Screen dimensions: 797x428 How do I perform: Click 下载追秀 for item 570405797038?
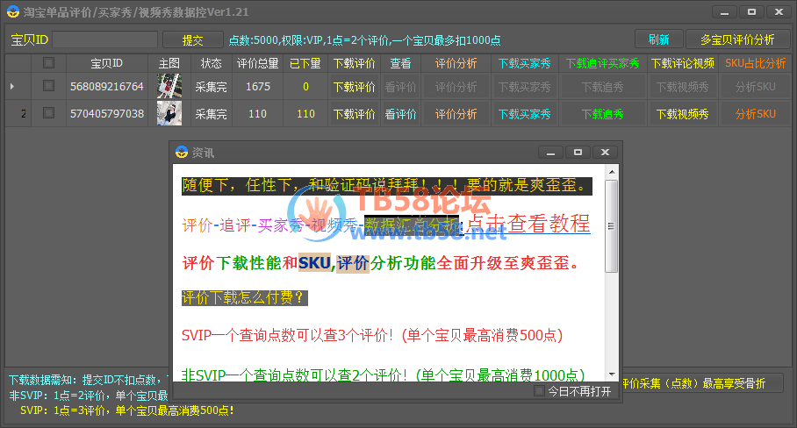(x=603, y=114)
